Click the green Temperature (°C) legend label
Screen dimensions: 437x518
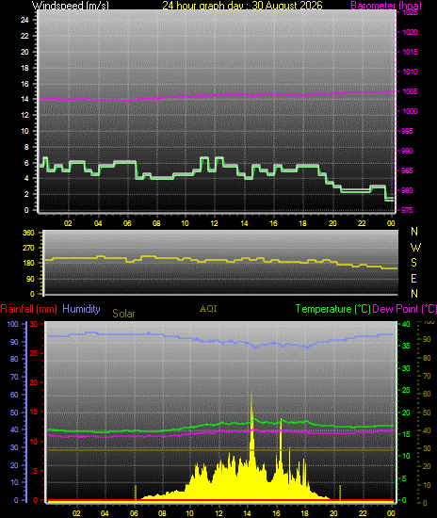pyautogui.click(x=333, y=309)
